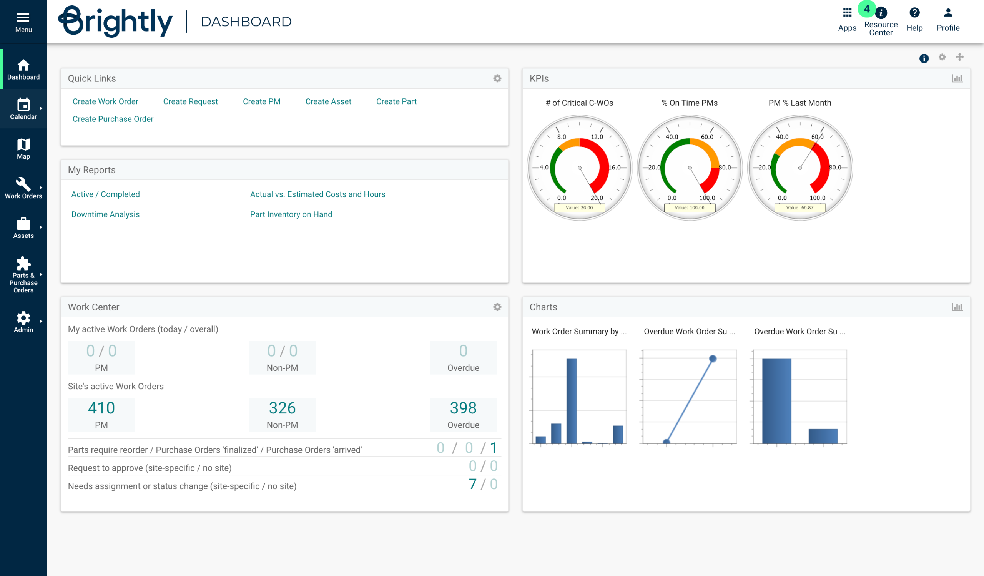Click the PM % Last Month gauge
Image resolution: width=984 pixels, height=576 pixels.
[800, 168]
